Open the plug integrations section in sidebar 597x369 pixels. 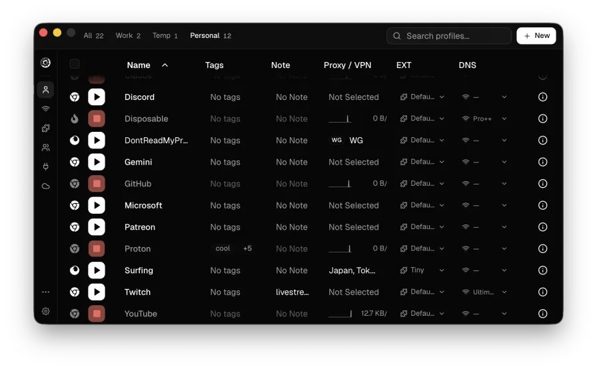point(46,167)
